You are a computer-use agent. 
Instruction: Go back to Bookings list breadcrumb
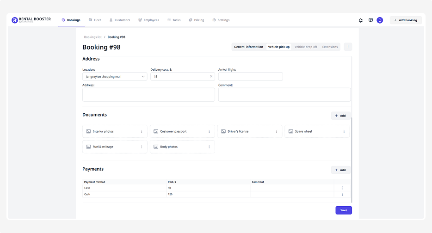pos(93,37)
